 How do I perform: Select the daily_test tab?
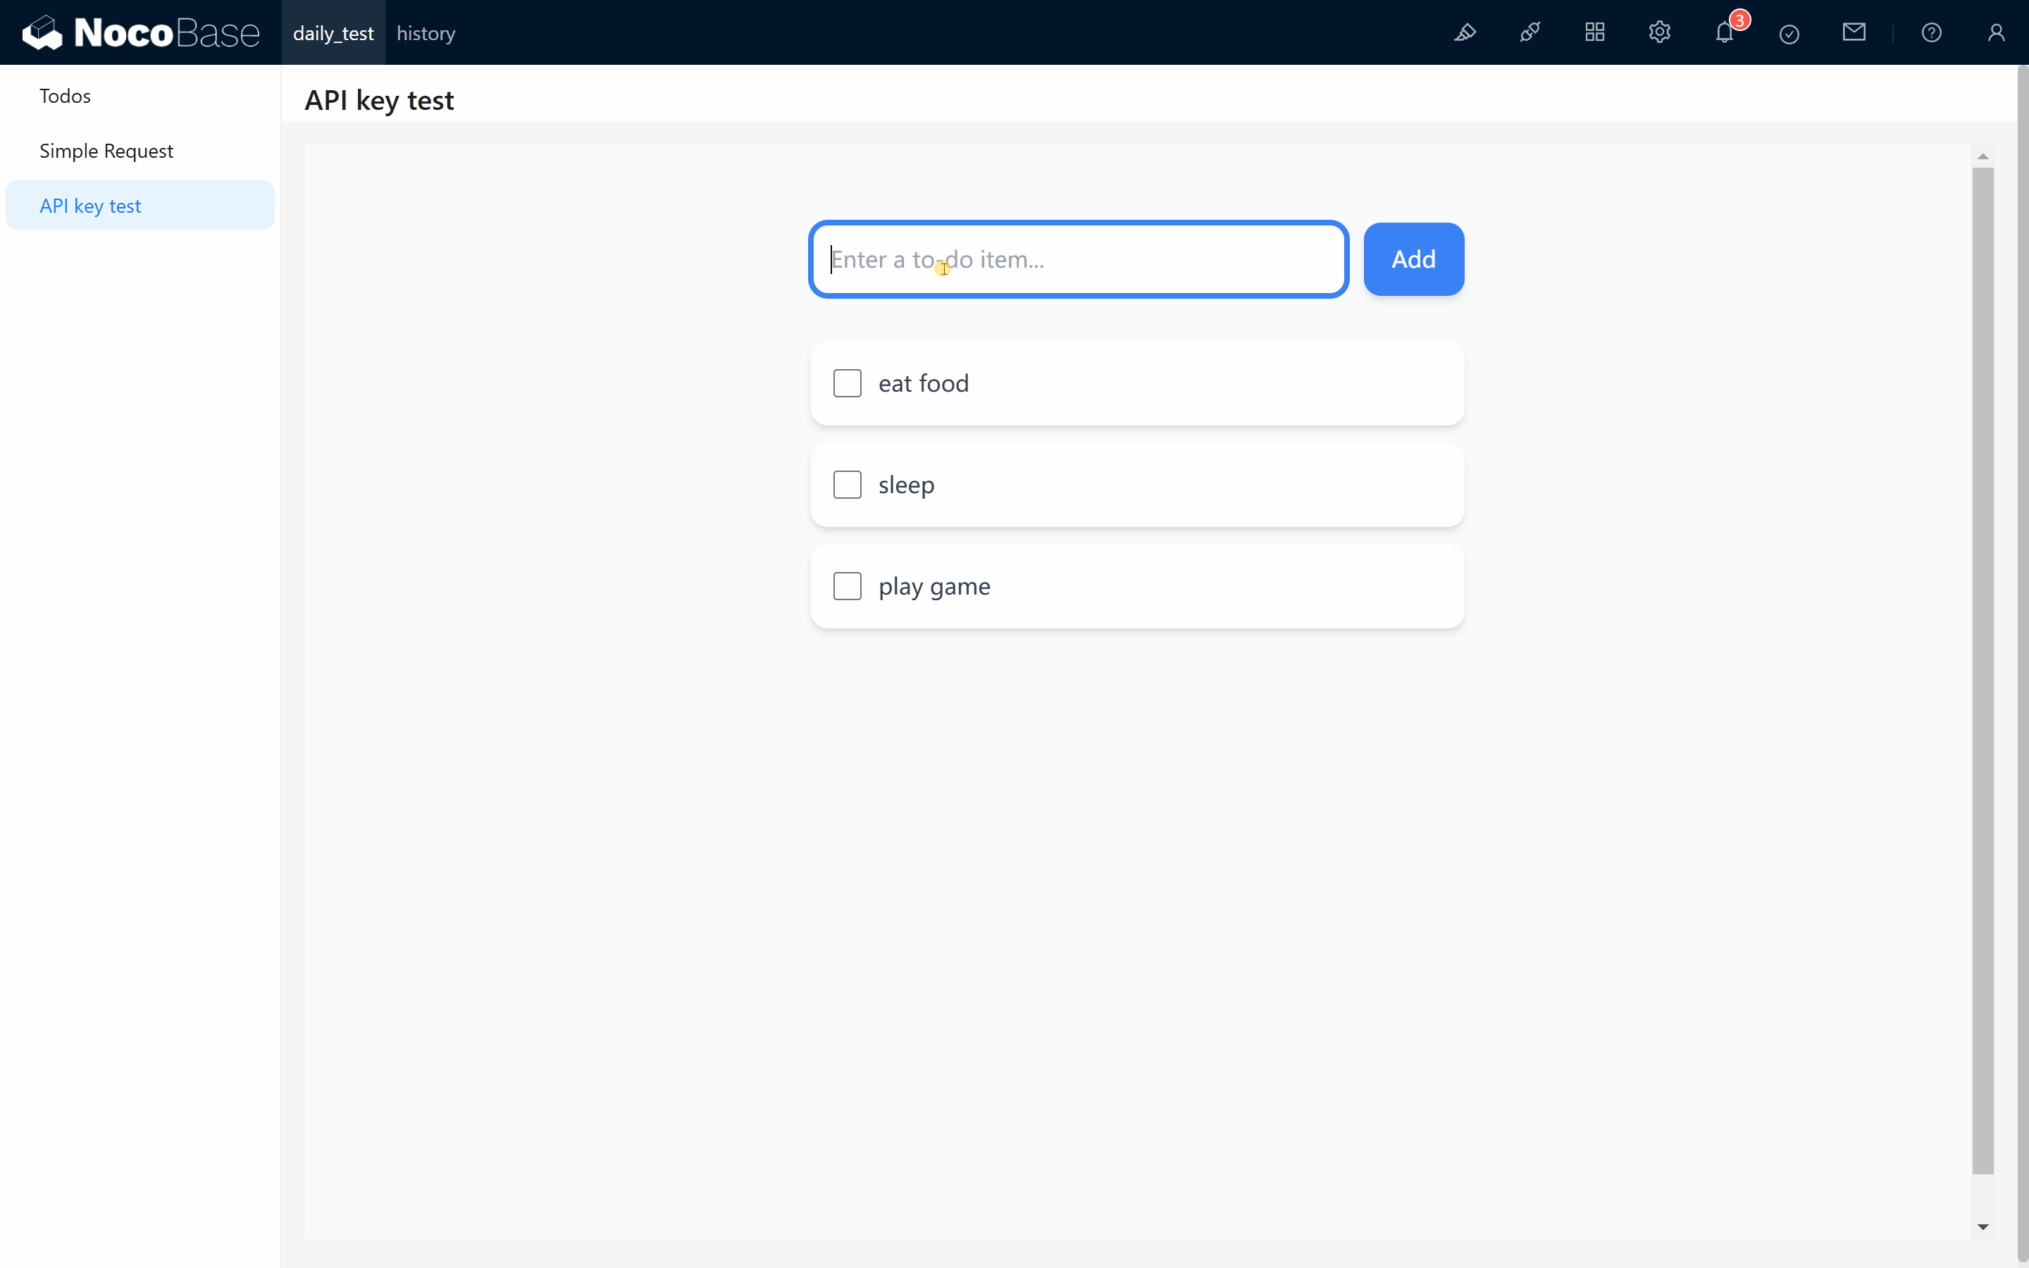click(x=333, y=34)
